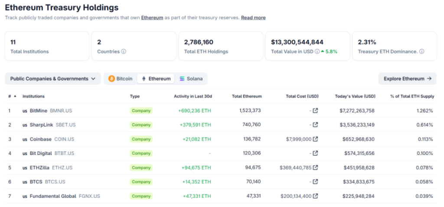The image size is (444, 207).
Task: Click info icon next to Total Value in USD
Action: [x=317, y=52]
